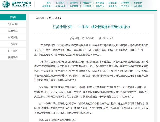Click the 国家电网有限公司 company name text
This screenshot has height=122, width=160.
[x=21, y=3]
